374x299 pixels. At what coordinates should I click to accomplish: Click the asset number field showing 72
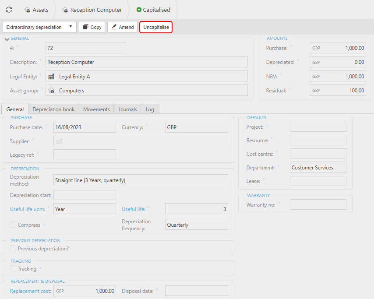86,48
